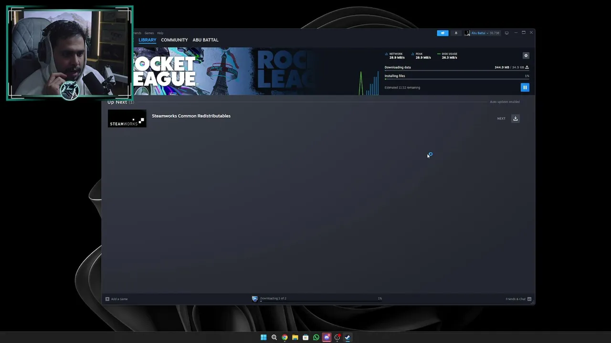Open Friends & Chat

518,299
